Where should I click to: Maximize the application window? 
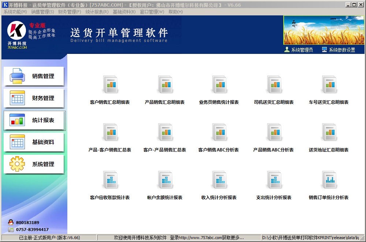354,4
